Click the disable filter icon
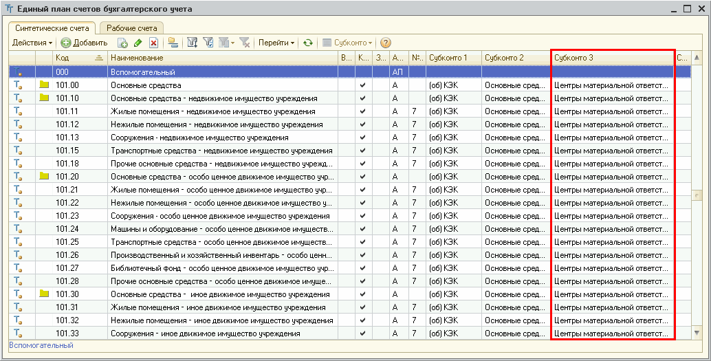Screen dimensions: 711x361 243,43
